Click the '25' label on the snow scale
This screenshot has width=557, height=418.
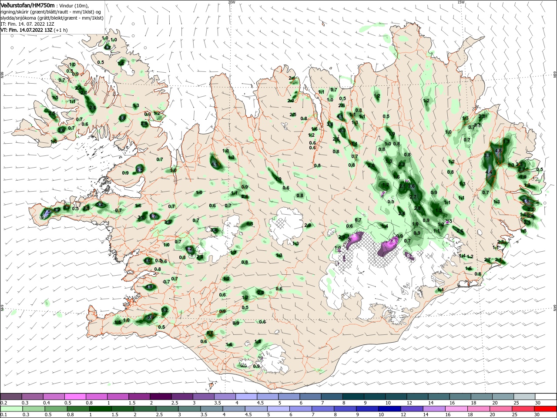[516, 403]
